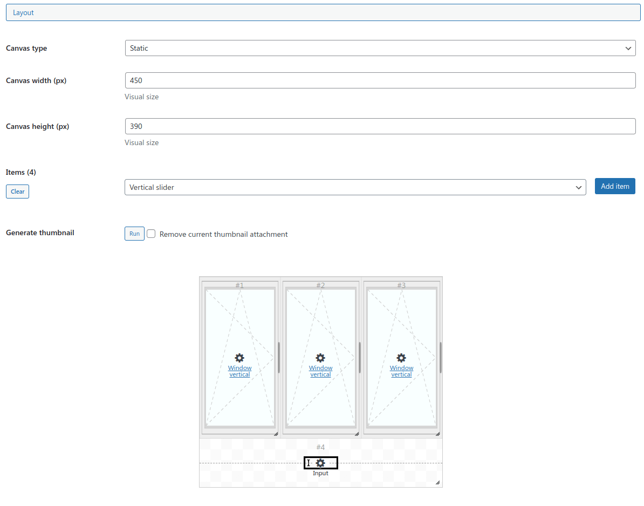Click the resize handle of item #1

276,434
